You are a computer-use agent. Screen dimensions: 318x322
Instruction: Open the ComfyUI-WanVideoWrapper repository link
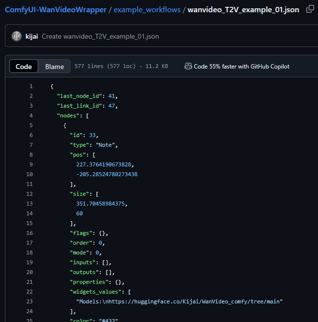(55, 10)
